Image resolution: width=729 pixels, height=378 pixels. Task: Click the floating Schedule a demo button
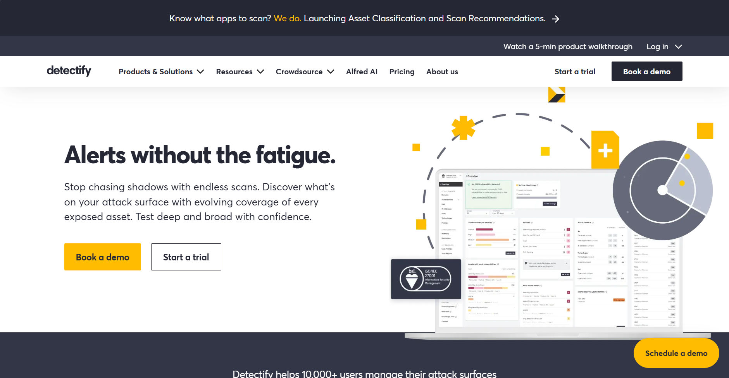pyautogui.click(x=676, y=353)
